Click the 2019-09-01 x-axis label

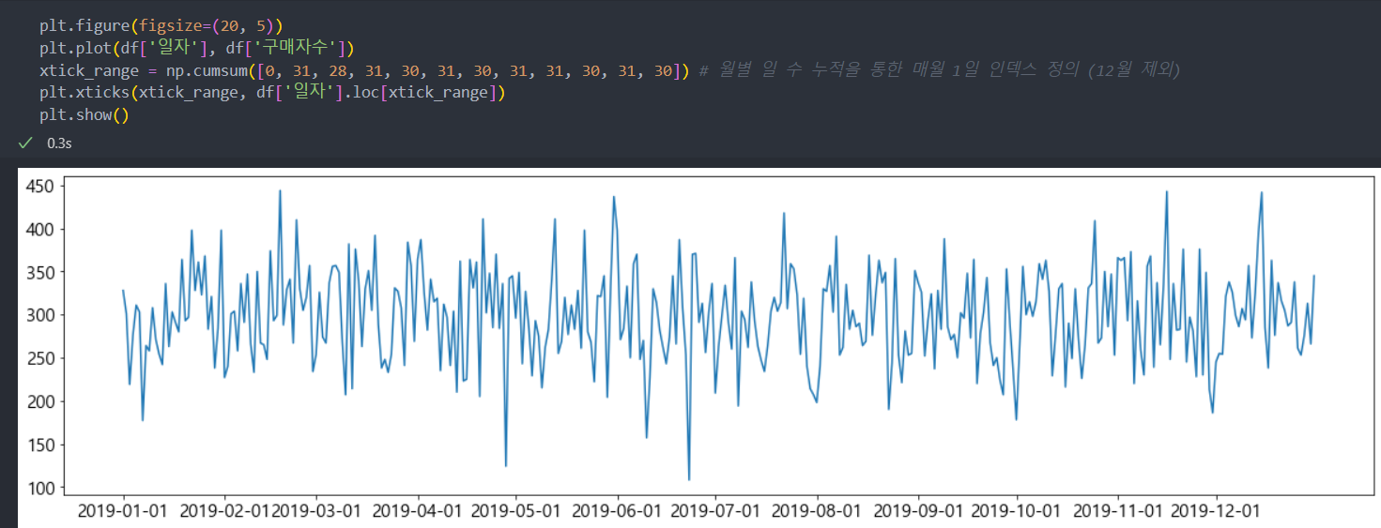pyautogui.click(x=918, y=510)
